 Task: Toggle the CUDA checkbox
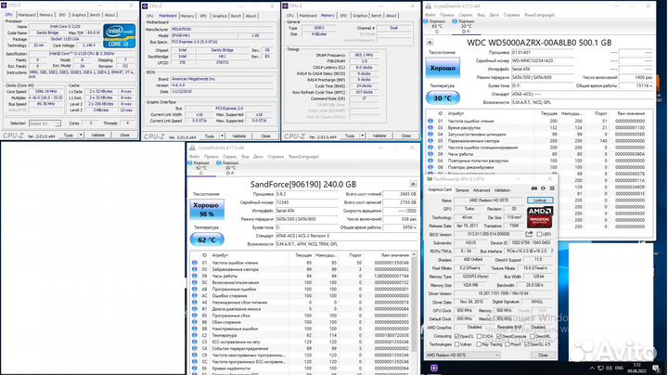(479, 336)
